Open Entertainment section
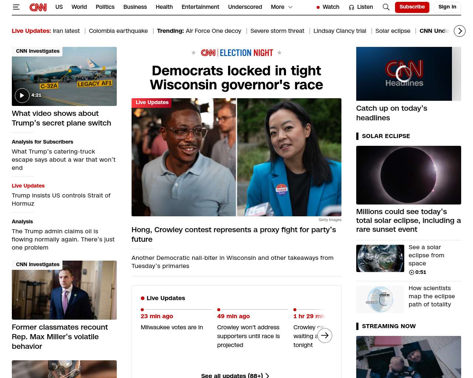Image resolution: width=473 pixels, height=378 pixels. tap(200, 7)
